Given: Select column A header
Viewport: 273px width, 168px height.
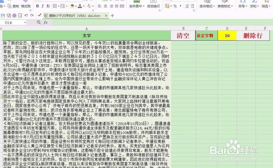Looking at the screenshot, I should tap(87, 29).
